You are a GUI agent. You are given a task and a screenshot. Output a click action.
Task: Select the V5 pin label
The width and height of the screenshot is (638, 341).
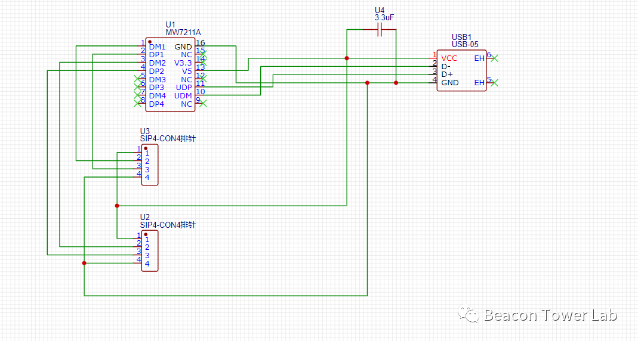(187, 71)
